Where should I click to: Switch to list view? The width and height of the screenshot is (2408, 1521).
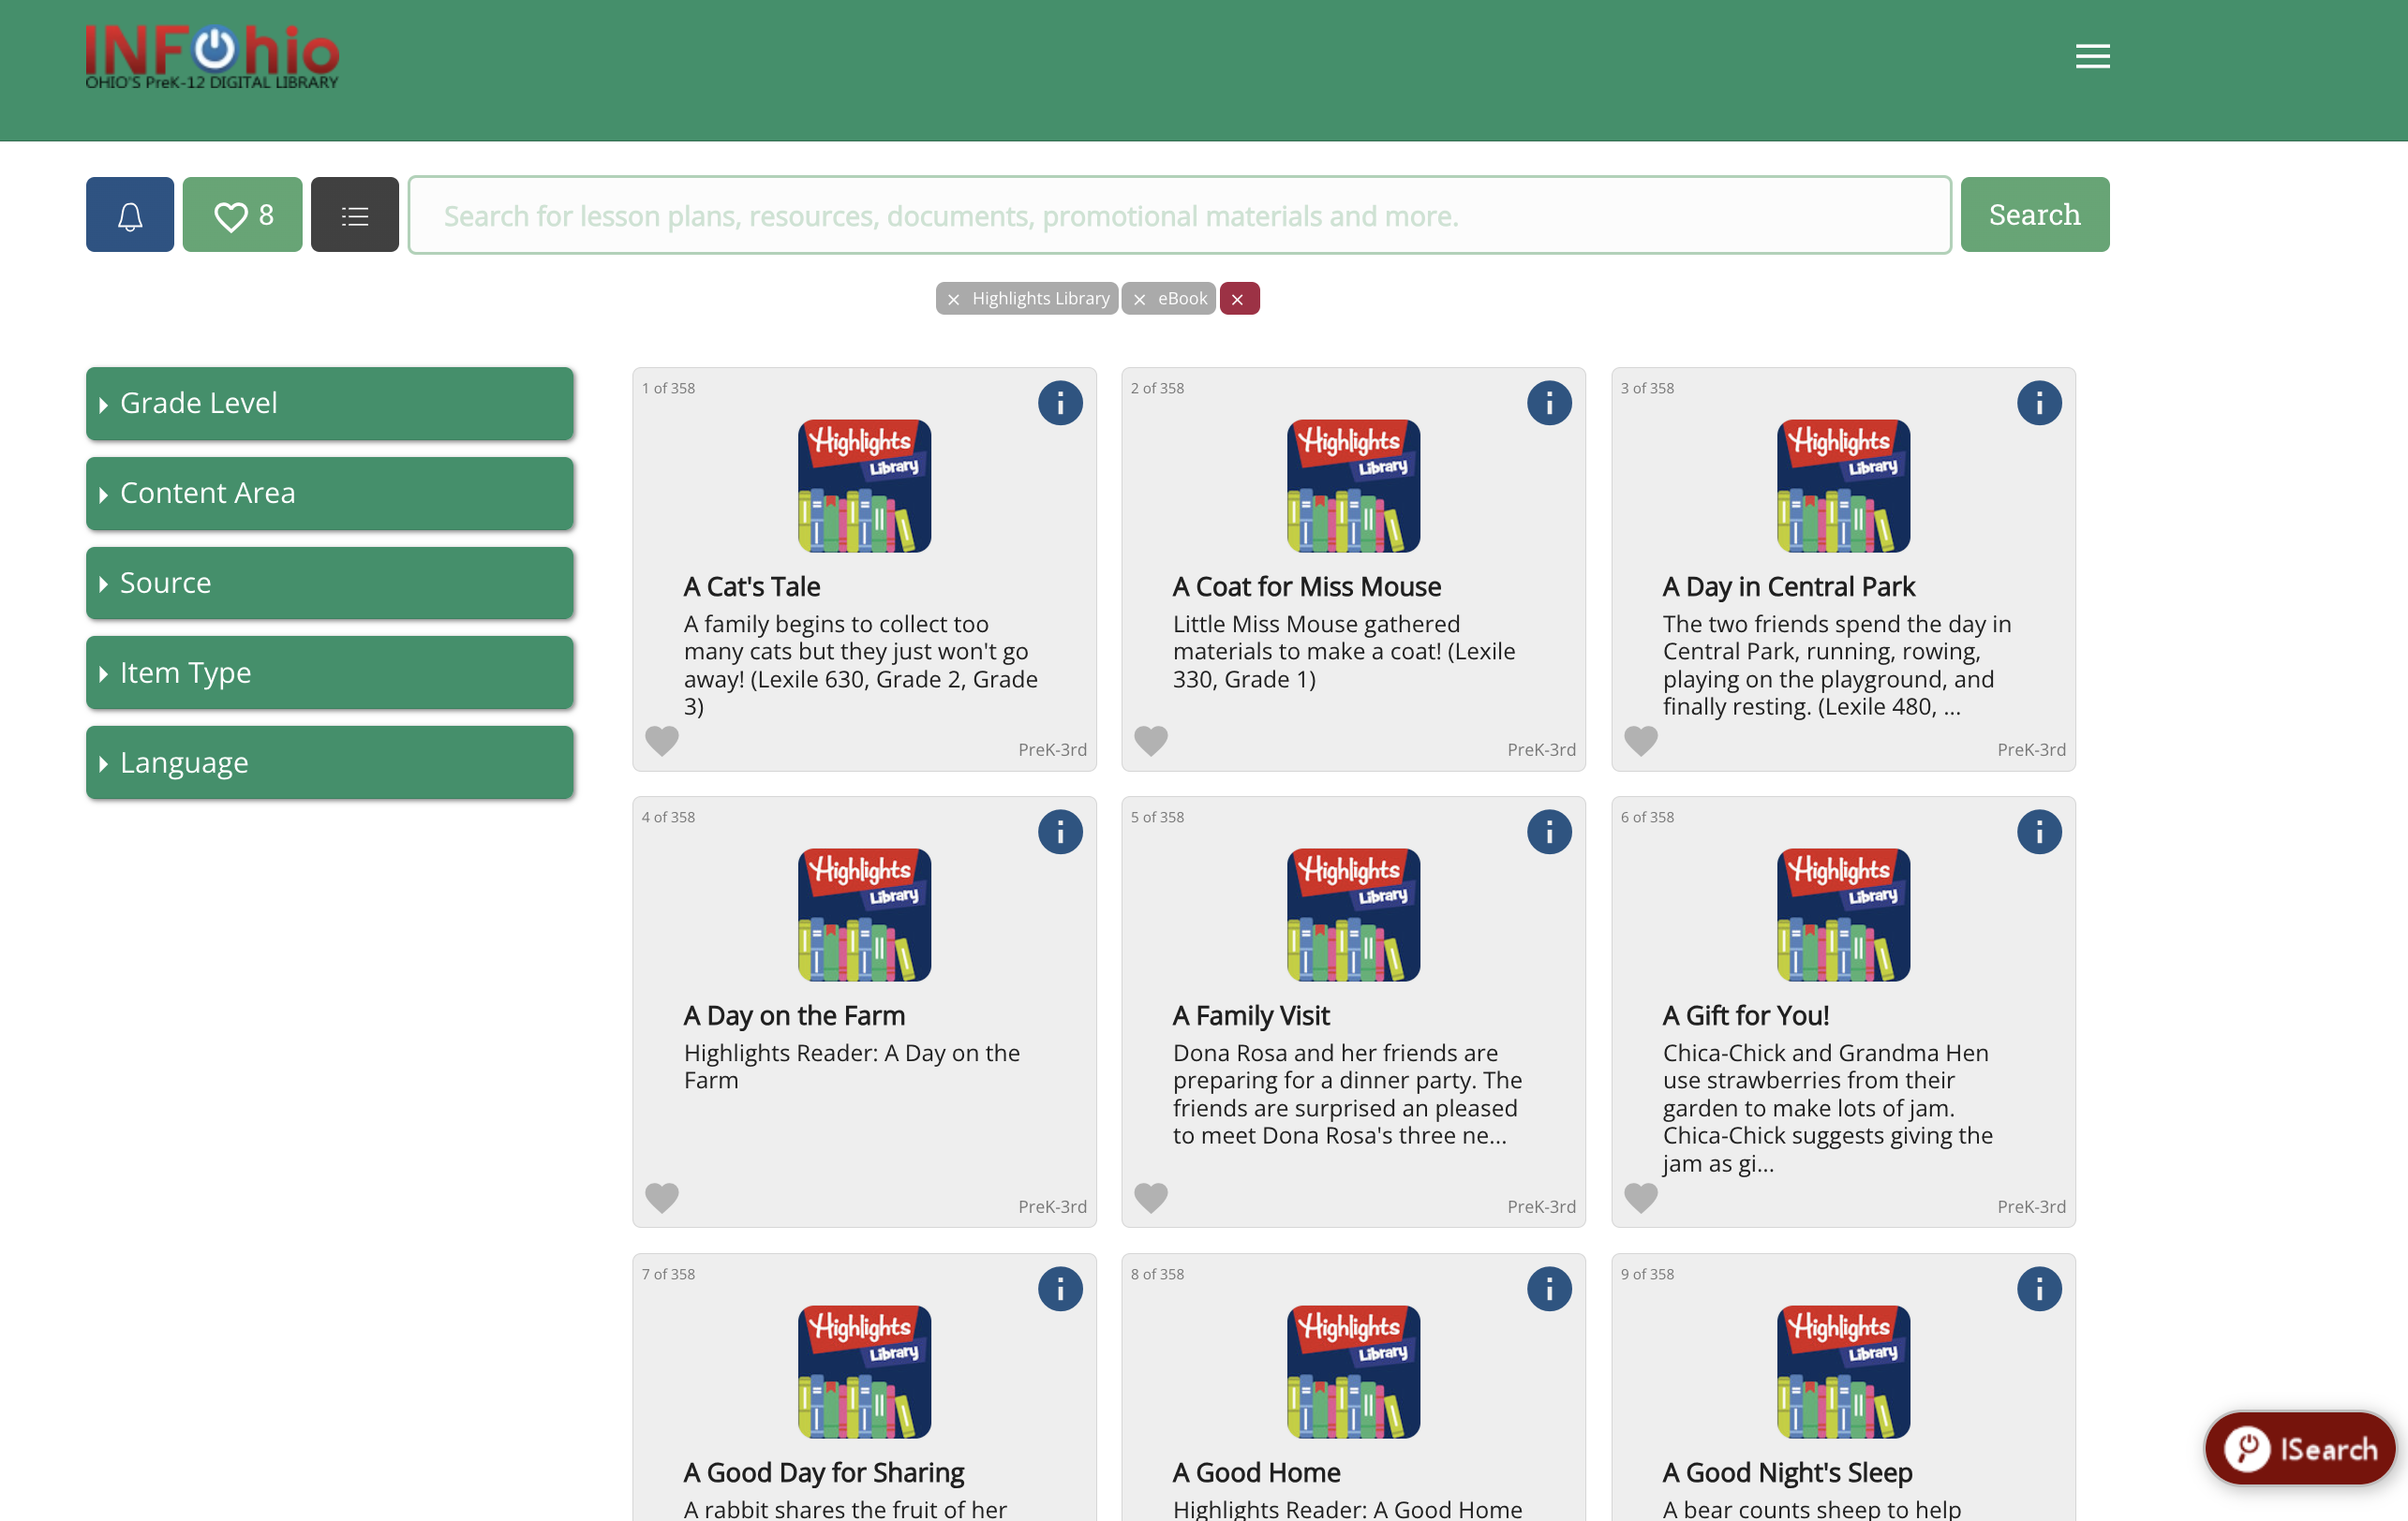pos(355,214)
